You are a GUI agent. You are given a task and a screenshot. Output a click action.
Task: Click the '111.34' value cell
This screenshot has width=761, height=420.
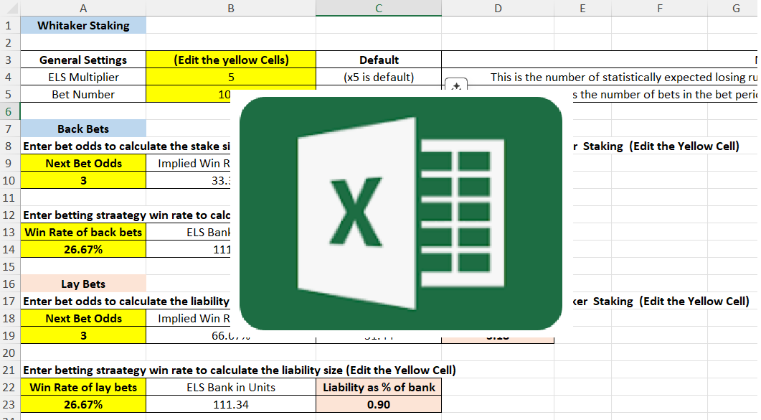coord(231,404)
